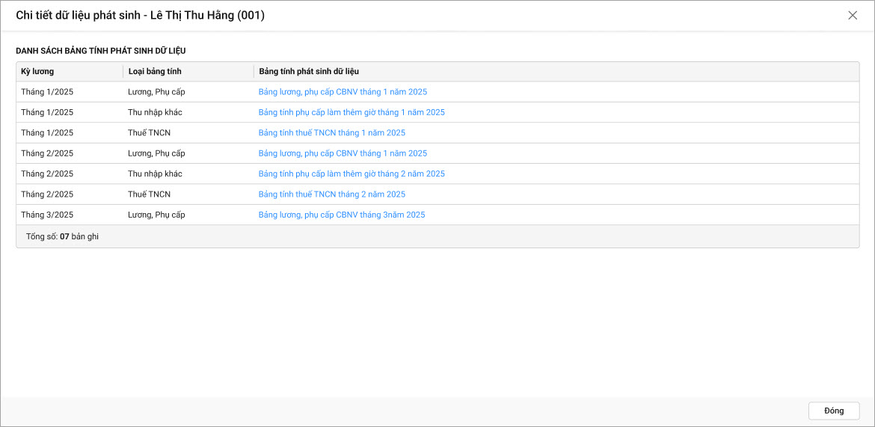
Task: Click the Bảng tính phát sinh dữ liệu header
Action: pos(309,72)
